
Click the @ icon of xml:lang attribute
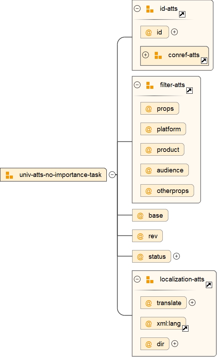148,324
